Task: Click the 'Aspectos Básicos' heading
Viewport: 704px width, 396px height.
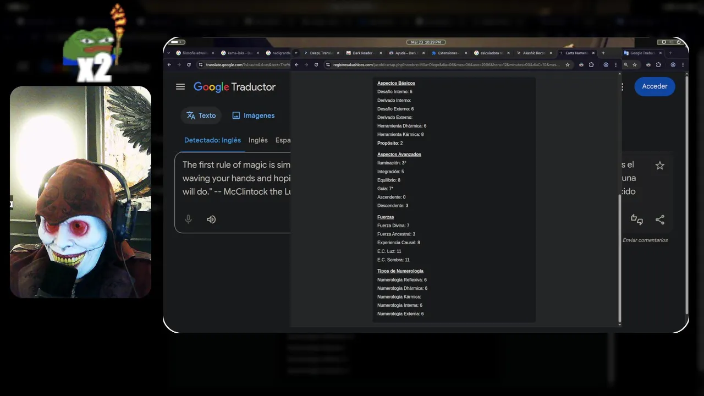Action: 396,84
